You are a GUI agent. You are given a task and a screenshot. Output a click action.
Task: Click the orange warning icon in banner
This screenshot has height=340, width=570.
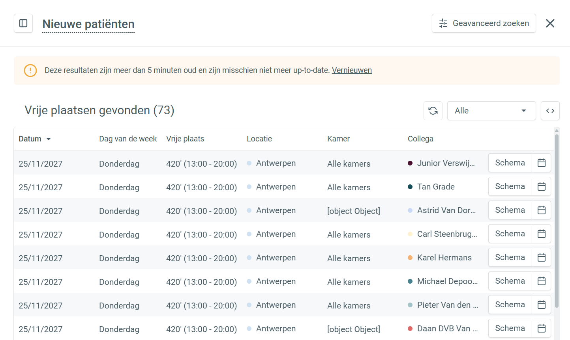pos(30,71)
